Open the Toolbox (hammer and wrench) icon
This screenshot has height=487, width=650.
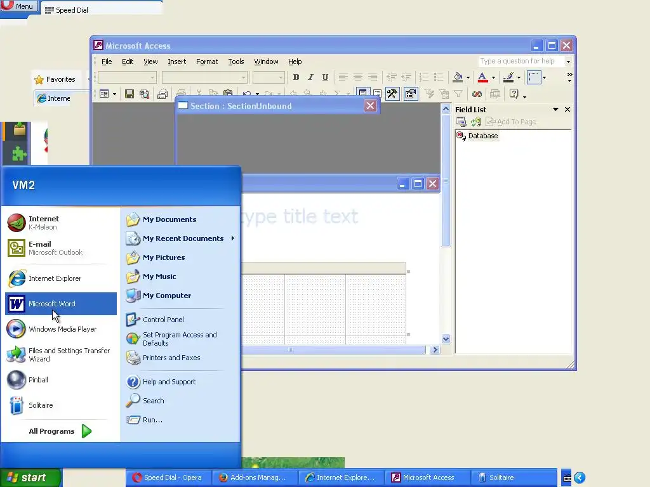[x=392, y=94]
